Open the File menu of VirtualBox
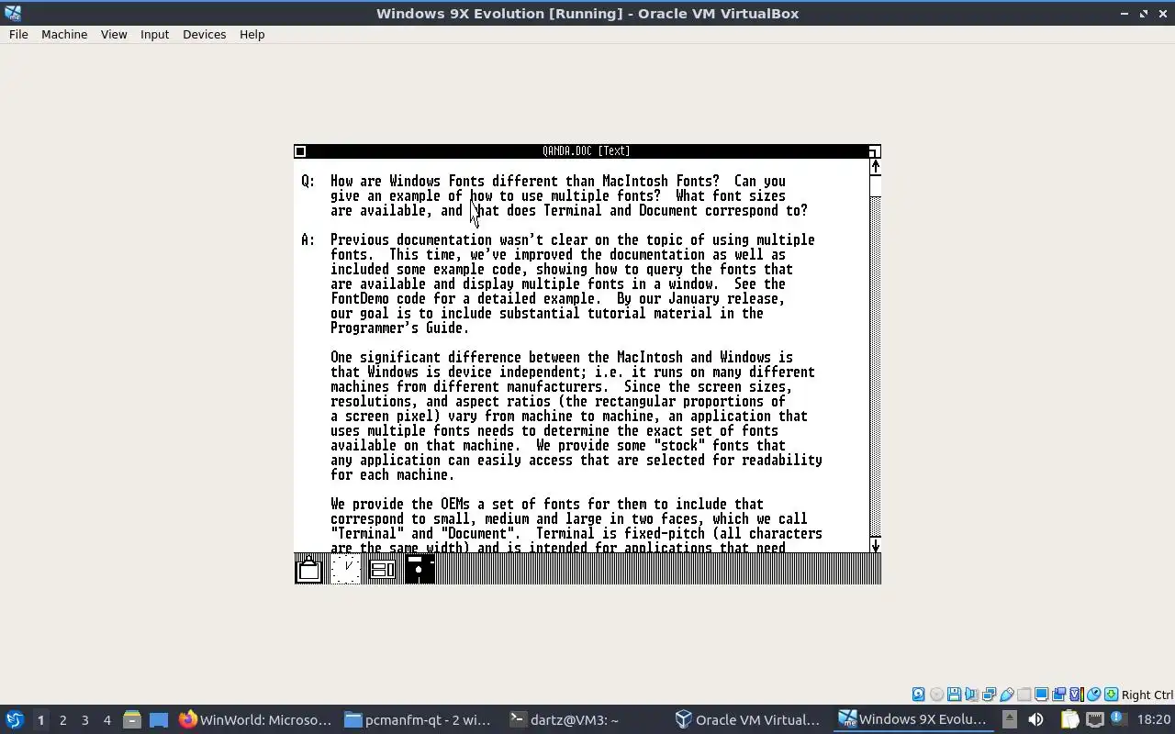This screenshot has height=734, width=1175. (18, 34)
